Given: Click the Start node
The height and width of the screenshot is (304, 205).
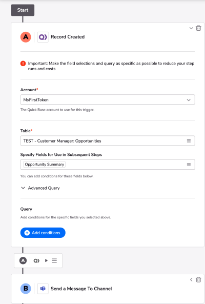Looking at the screenshot, I should [23, 10].
